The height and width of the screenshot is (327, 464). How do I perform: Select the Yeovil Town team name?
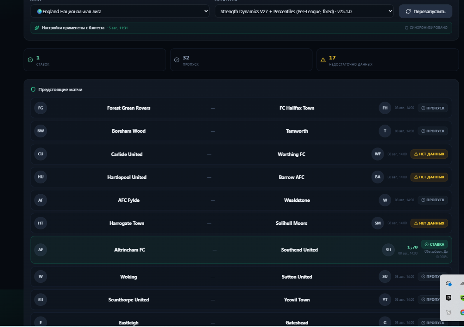click(x=297, y=300)
